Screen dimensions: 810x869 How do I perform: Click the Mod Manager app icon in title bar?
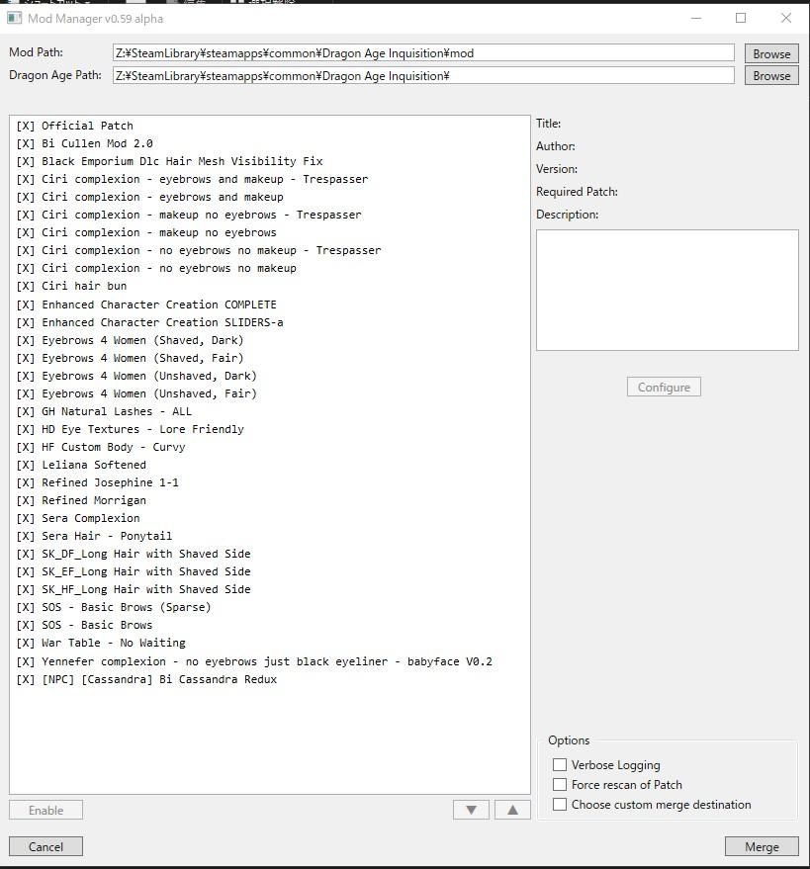coord(15,18)
